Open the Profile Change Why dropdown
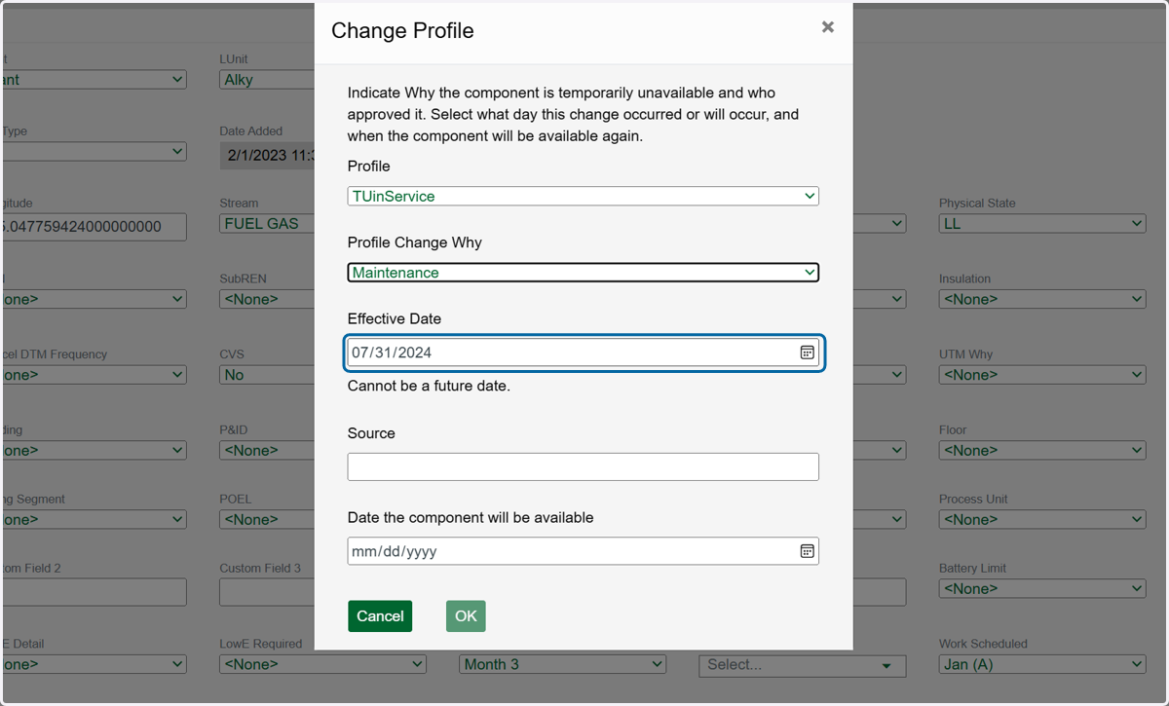The height and width of the screenshot is (706, 1169). click(583, 273)
